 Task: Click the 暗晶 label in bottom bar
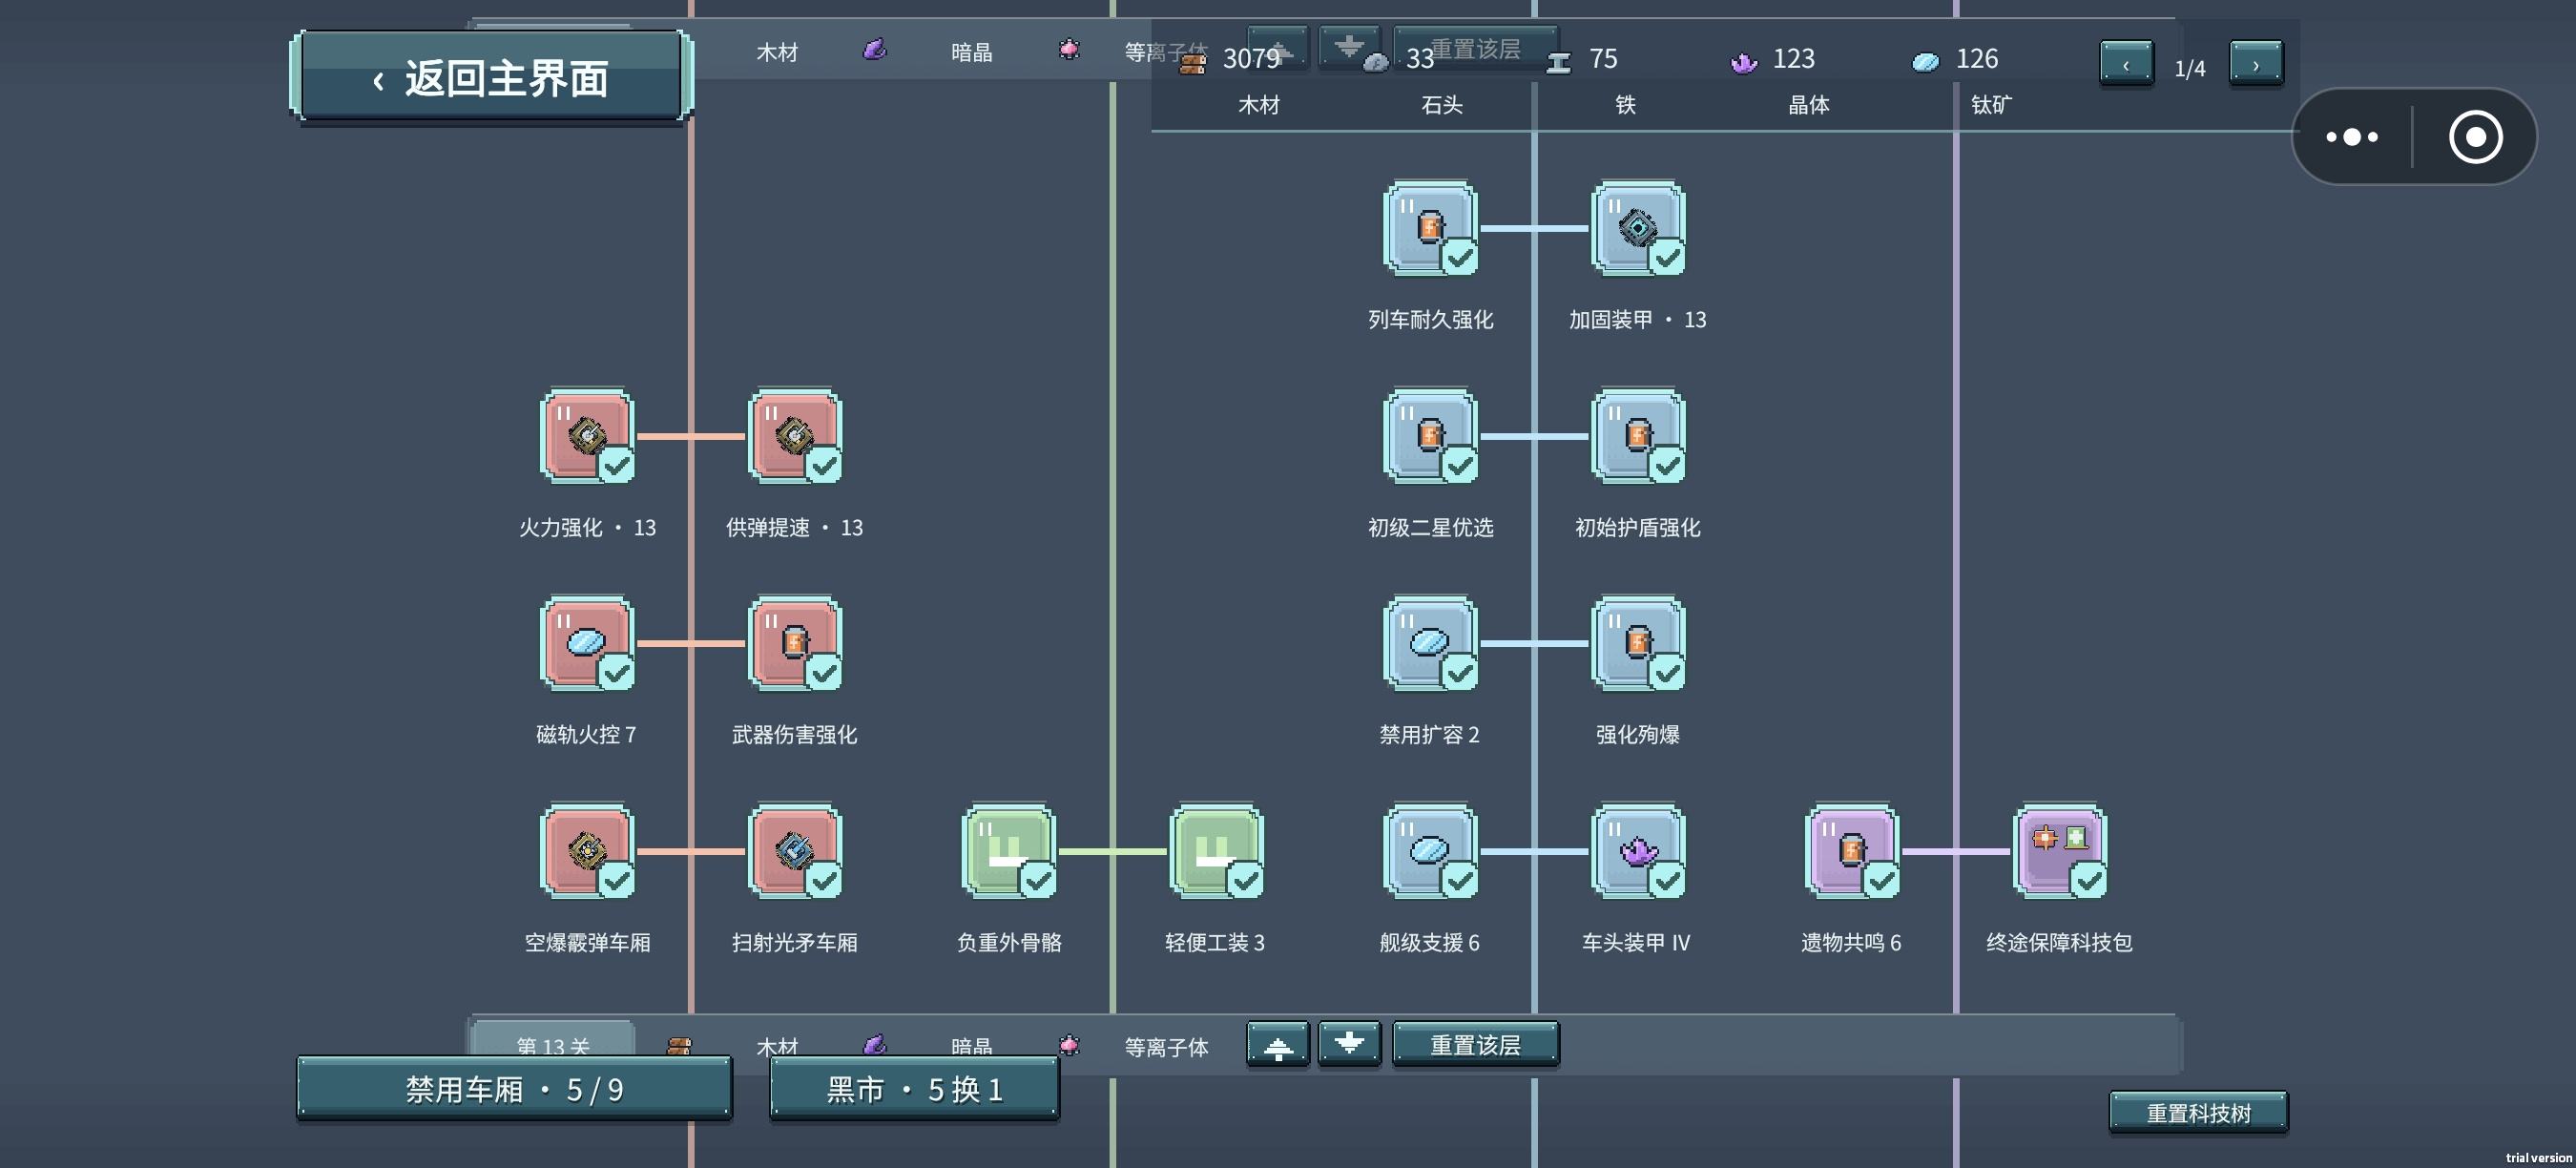pyautogui.click(x=971, y=1047)
